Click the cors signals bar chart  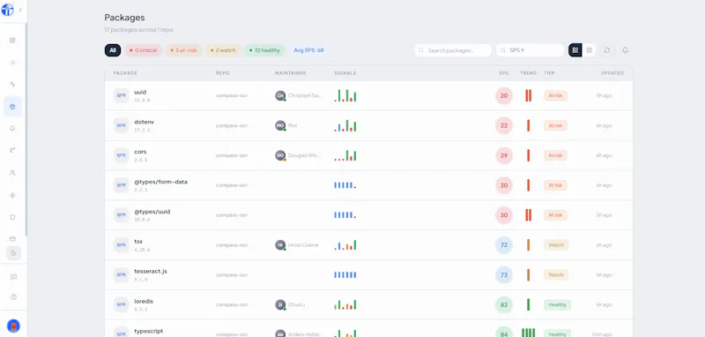[x=345, y=155]
